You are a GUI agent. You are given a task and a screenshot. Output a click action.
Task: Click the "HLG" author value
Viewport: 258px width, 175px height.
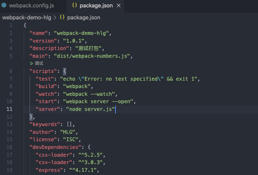click(x=68, y=132)
